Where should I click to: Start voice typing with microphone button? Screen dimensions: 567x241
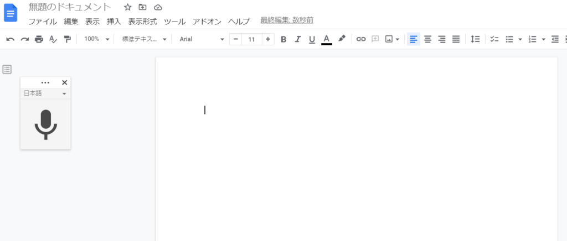click(x=45, y=124)
